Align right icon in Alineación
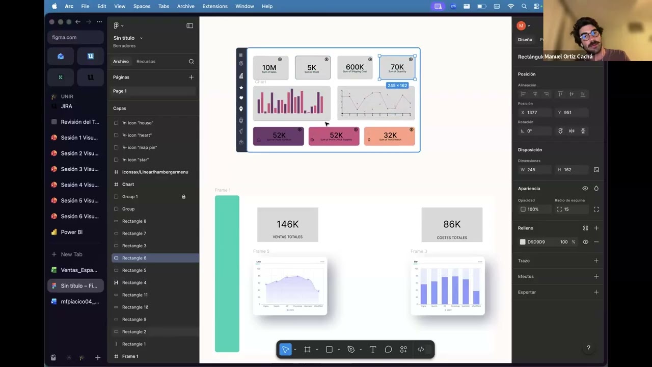Screen dimensions: 652x367 coord(546,94)
